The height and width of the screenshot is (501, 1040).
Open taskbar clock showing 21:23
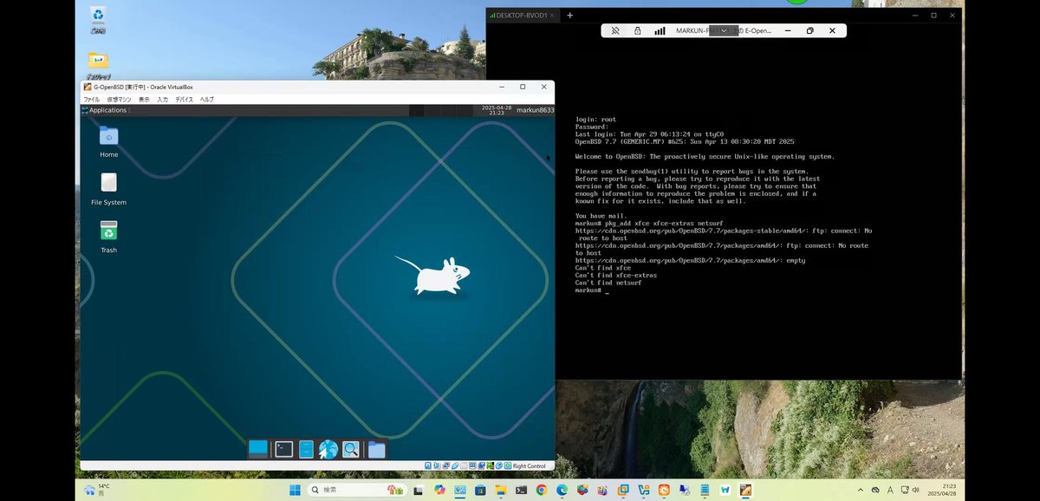tap(942, 491)
